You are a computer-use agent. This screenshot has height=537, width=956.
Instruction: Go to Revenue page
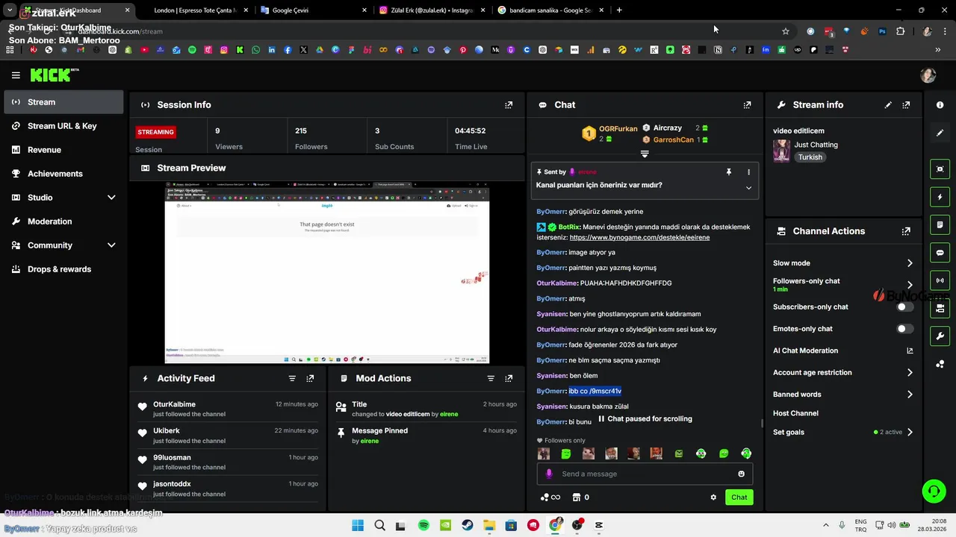(63, 150)
